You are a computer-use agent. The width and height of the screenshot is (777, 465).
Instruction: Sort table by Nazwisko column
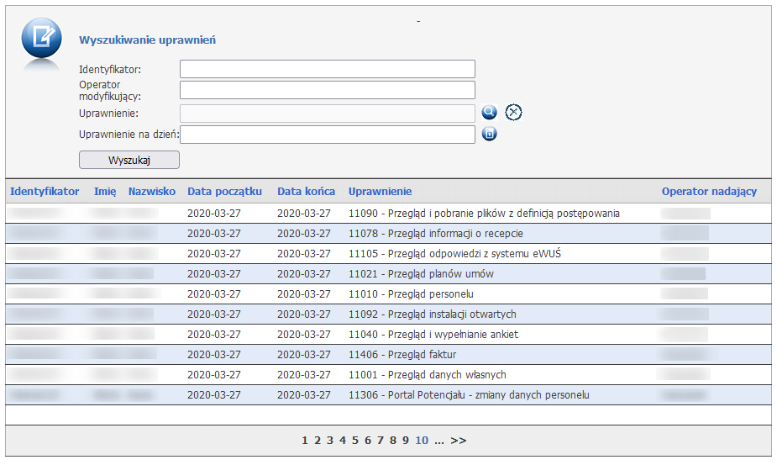coord(152,192)
